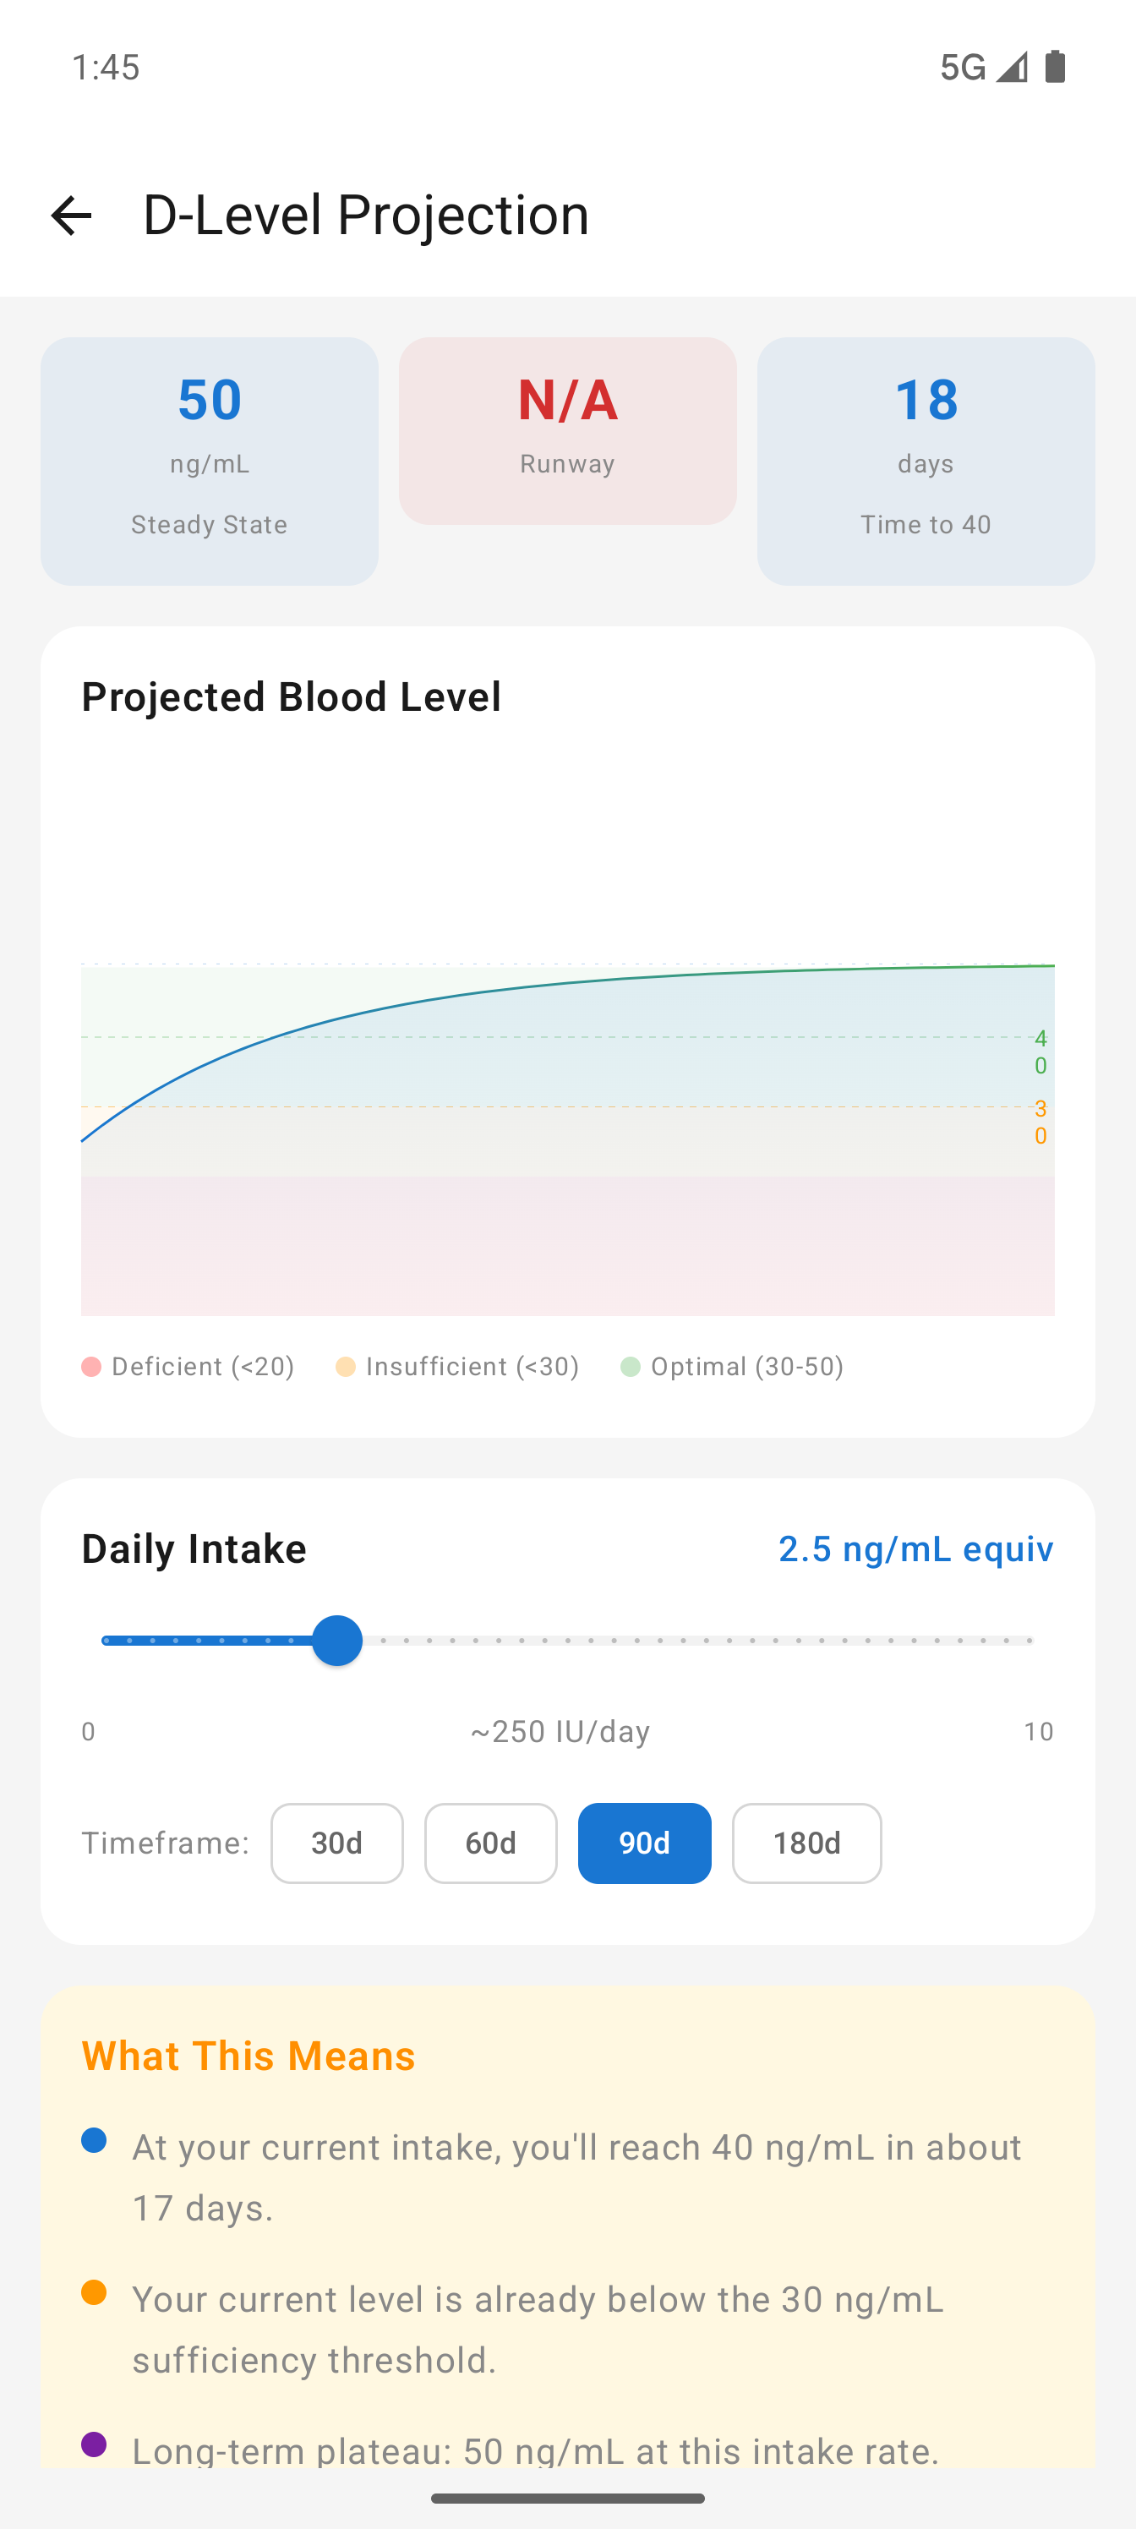Tap the clock time in status bar
Image resolution: width=1136 pixels, height=2529 pixels.
(x=106, y=67)
